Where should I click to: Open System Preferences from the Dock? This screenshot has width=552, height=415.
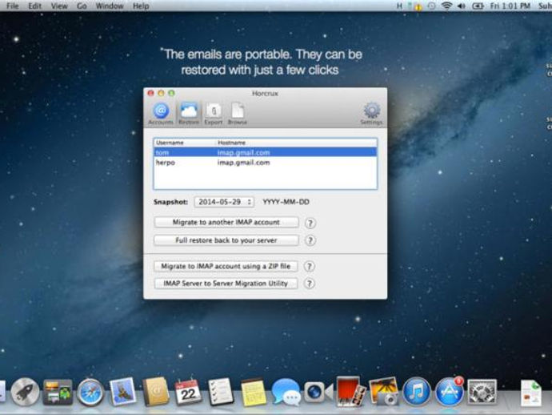click(x=482, y=392)
